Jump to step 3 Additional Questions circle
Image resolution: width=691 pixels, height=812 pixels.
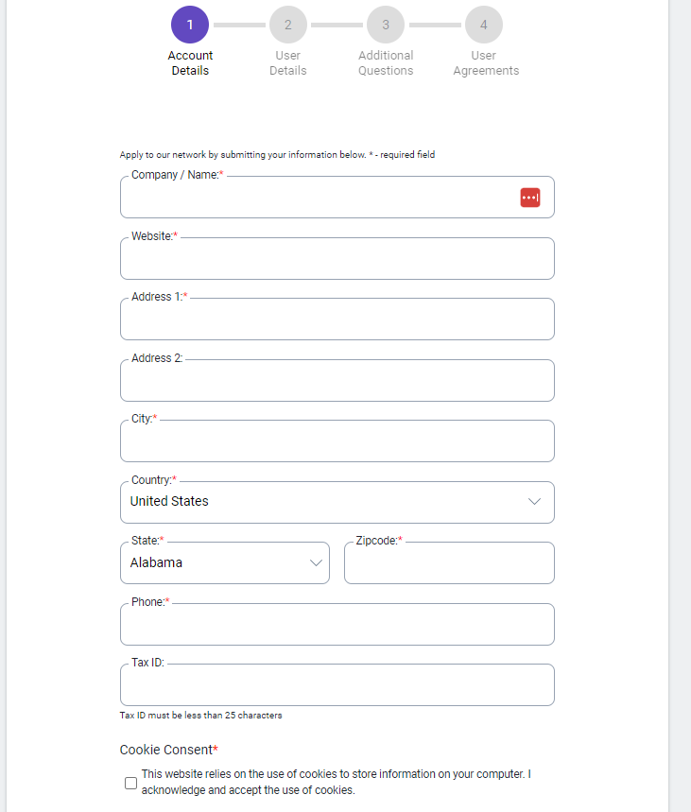point(386,25)
